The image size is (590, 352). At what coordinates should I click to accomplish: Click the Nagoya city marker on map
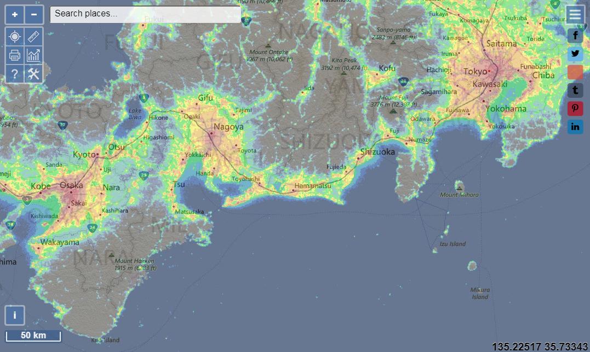(x=211, y=133)
